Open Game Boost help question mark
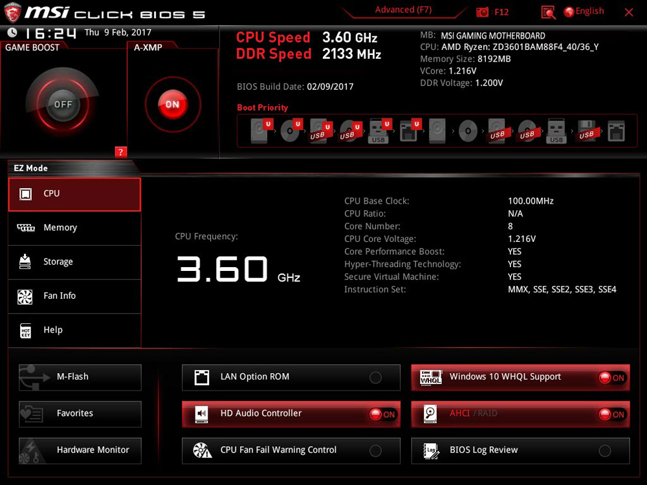This screenshot has height=485, width=647. click(x=120, y=152)
